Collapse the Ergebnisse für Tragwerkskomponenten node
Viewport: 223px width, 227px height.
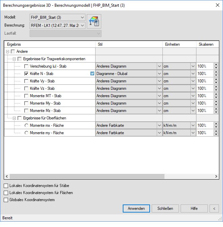point(14,59)
